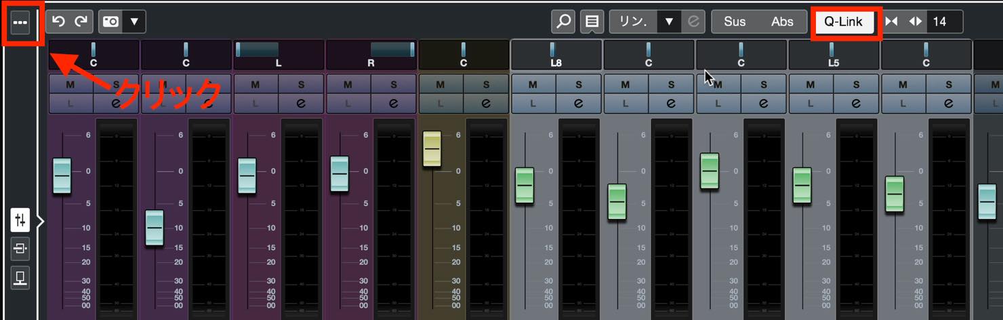Mute the L-panned purple channel
1003x320 pixels.
(255, 85)
